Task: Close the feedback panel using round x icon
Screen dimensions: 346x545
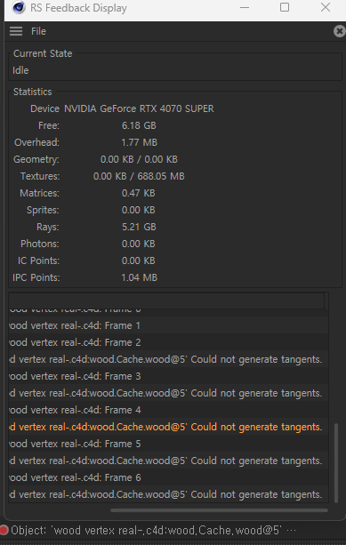Action: [339, 31]
